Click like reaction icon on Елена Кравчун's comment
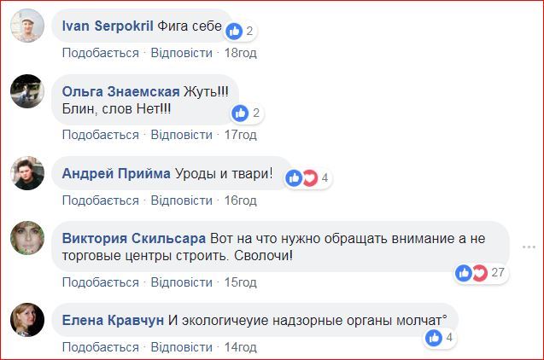The image size is (544, 360). pyautogui.click(x=434, y=338)
